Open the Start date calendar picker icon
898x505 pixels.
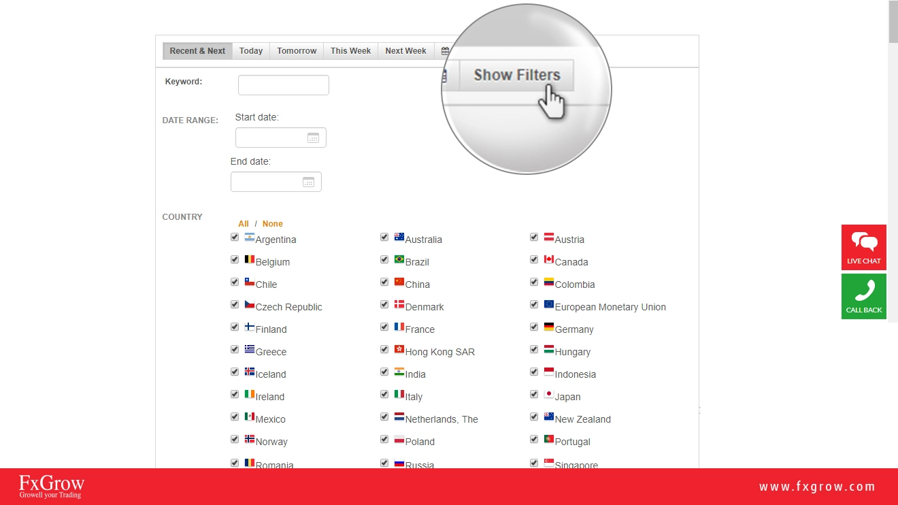point(313,137)
